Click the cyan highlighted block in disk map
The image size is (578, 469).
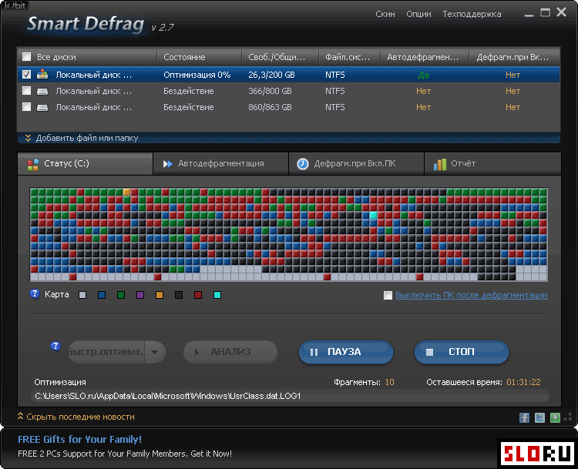(373, 215)
